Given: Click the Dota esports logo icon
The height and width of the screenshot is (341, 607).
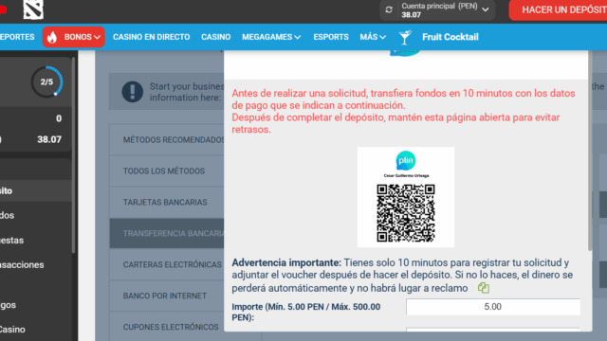Looking at the screenshot, I should click(33, 9).
